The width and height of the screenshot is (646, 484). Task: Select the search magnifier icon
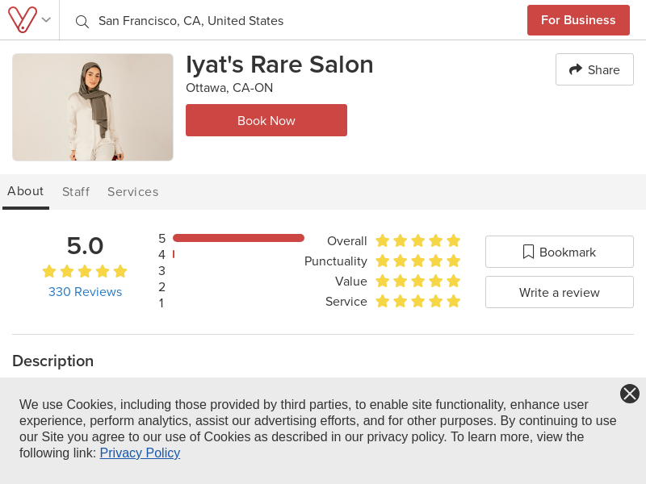(82, 22)
